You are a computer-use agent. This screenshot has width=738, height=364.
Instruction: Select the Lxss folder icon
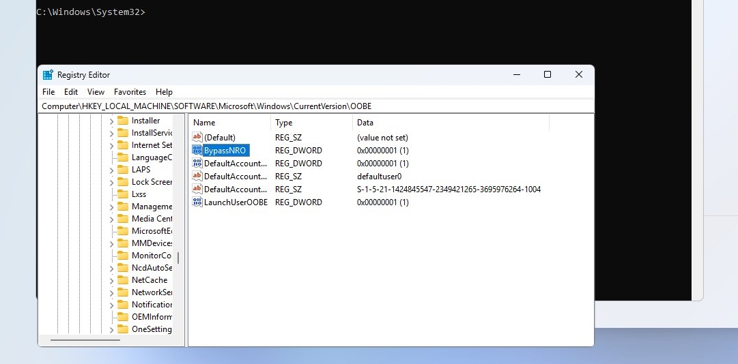(123, 194)
